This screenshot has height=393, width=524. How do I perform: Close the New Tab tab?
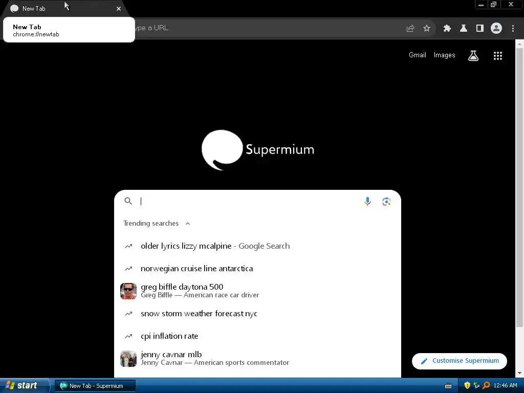(x=119, y=9)
